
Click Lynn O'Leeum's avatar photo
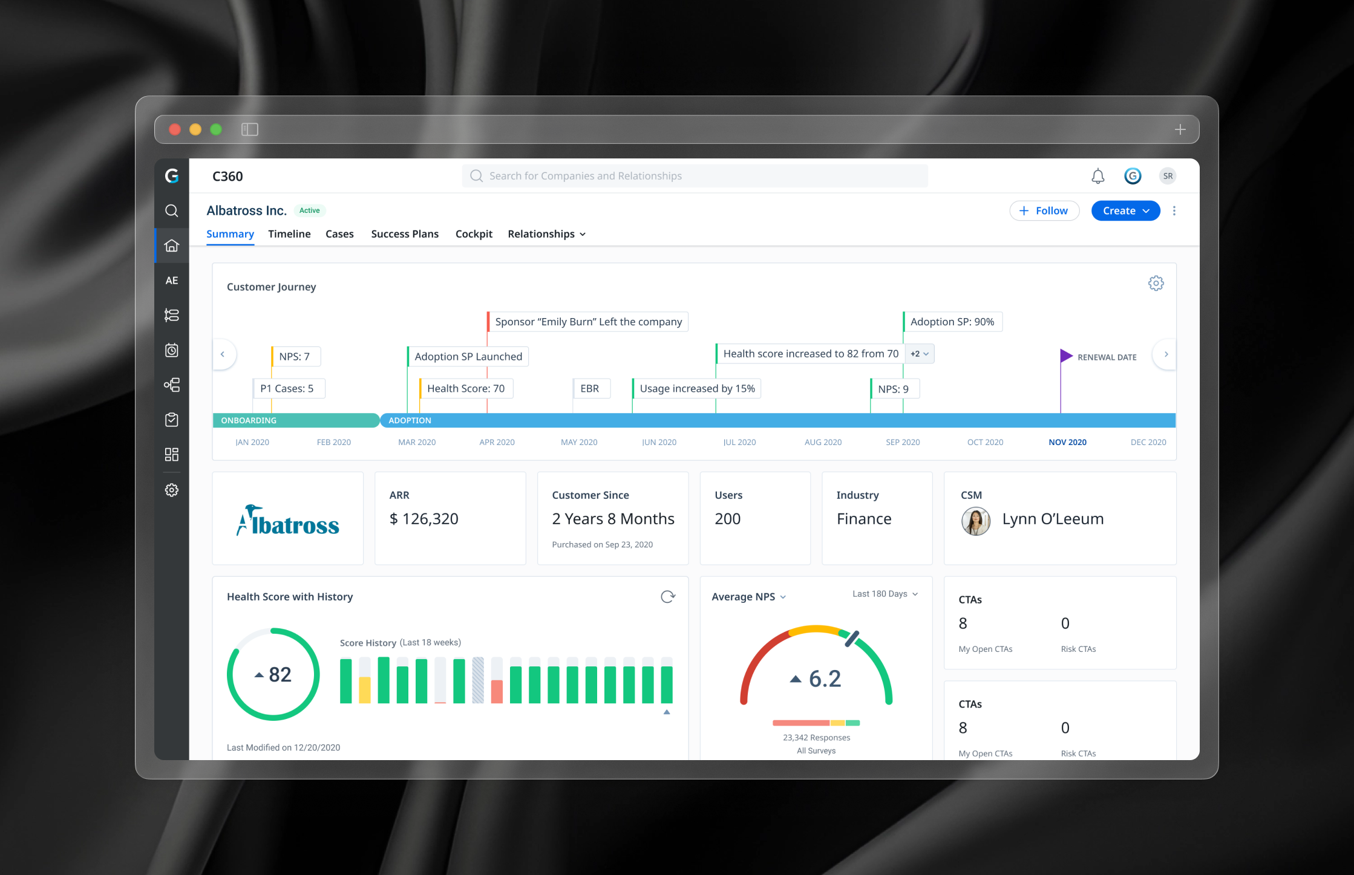point(976,521)
